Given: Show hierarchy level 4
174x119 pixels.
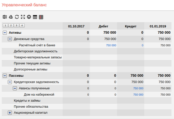Looking at the screenshot, I should [x=22, y=25].
